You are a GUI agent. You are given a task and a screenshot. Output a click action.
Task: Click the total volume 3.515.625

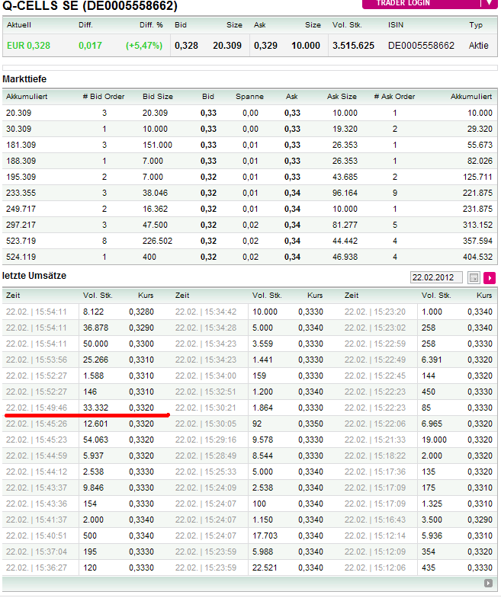point(353,46)
